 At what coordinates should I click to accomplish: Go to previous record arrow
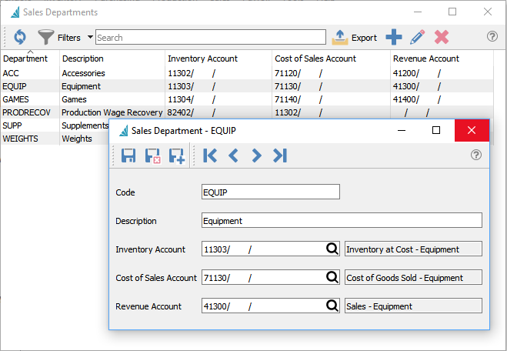233,155
